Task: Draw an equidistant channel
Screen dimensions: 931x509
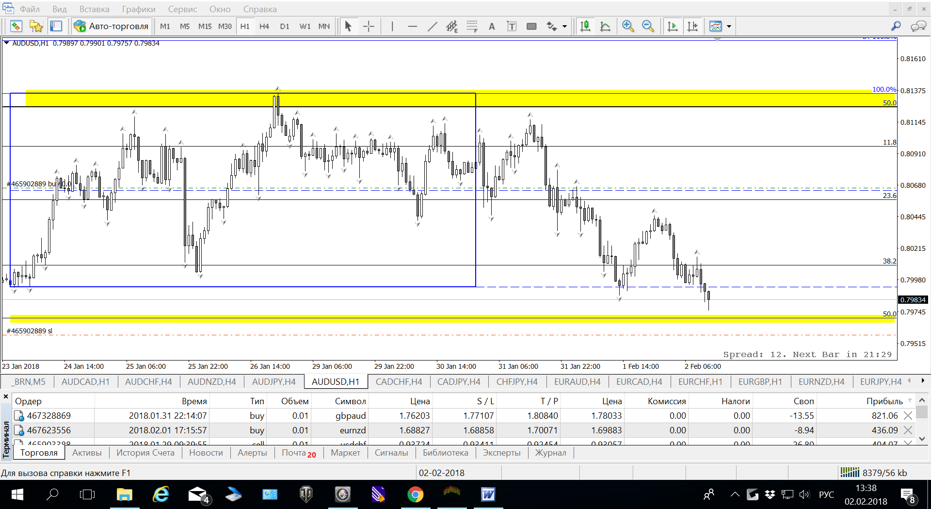Action: coord(452,26)
